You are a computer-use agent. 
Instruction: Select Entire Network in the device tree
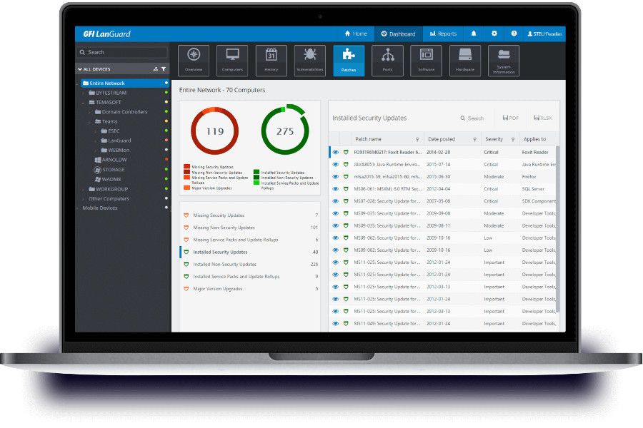point(124,83)
